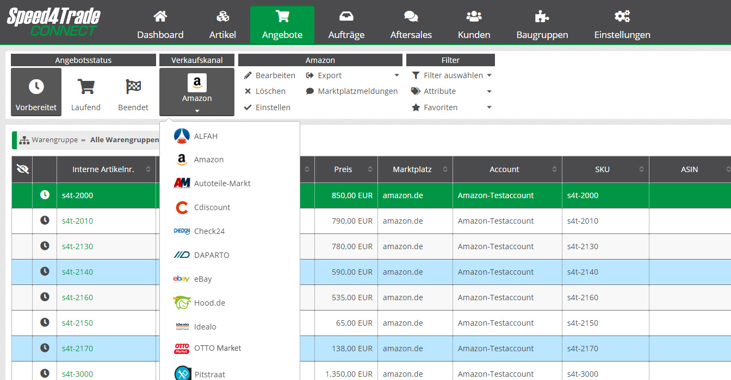Click the clock status icon for s4t-2010
The width and height of the screenshot is (731, 380).
click(x=45, y=220)
